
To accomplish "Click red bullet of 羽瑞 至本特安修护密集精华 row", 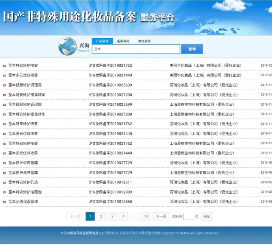I will 5,95.
